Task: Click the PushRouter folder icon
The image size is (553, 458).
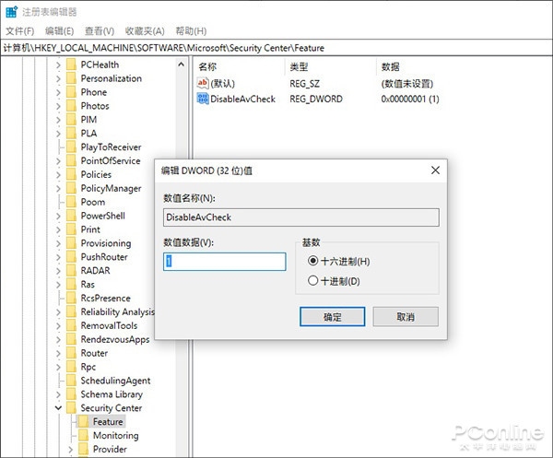Action: tap(72, 257)
